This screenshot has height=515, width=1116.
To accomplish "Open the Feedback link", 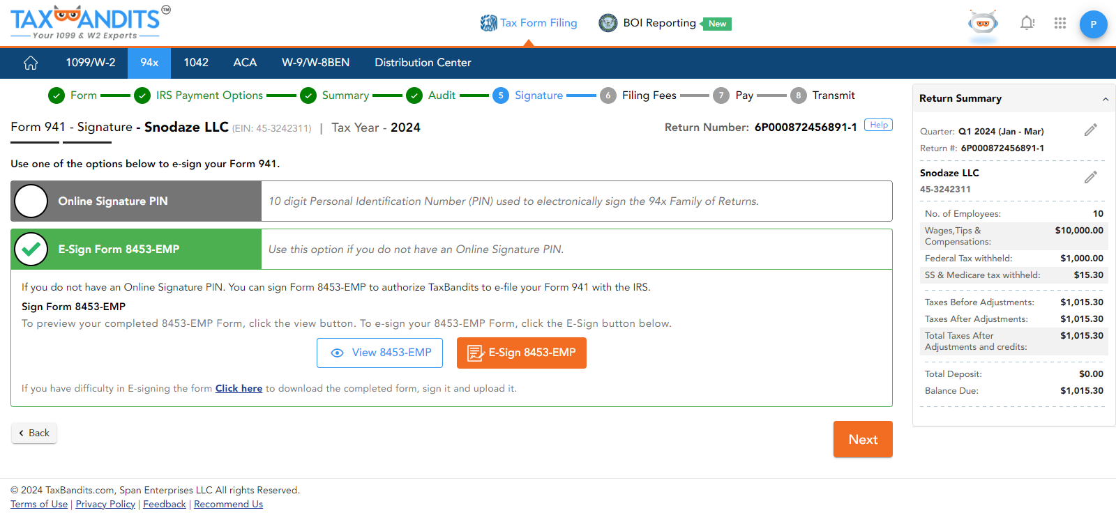I will pyautogui.click(x=165, y=504).
